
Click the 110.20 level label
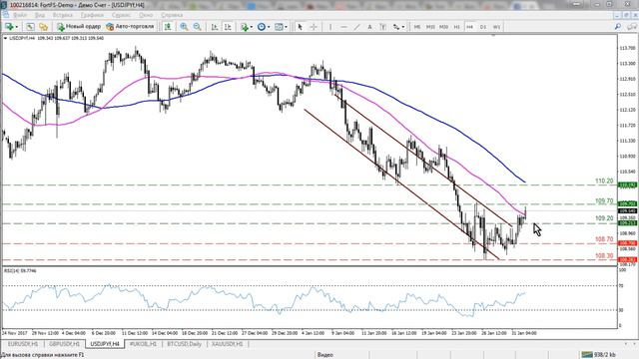pos(604,181)
